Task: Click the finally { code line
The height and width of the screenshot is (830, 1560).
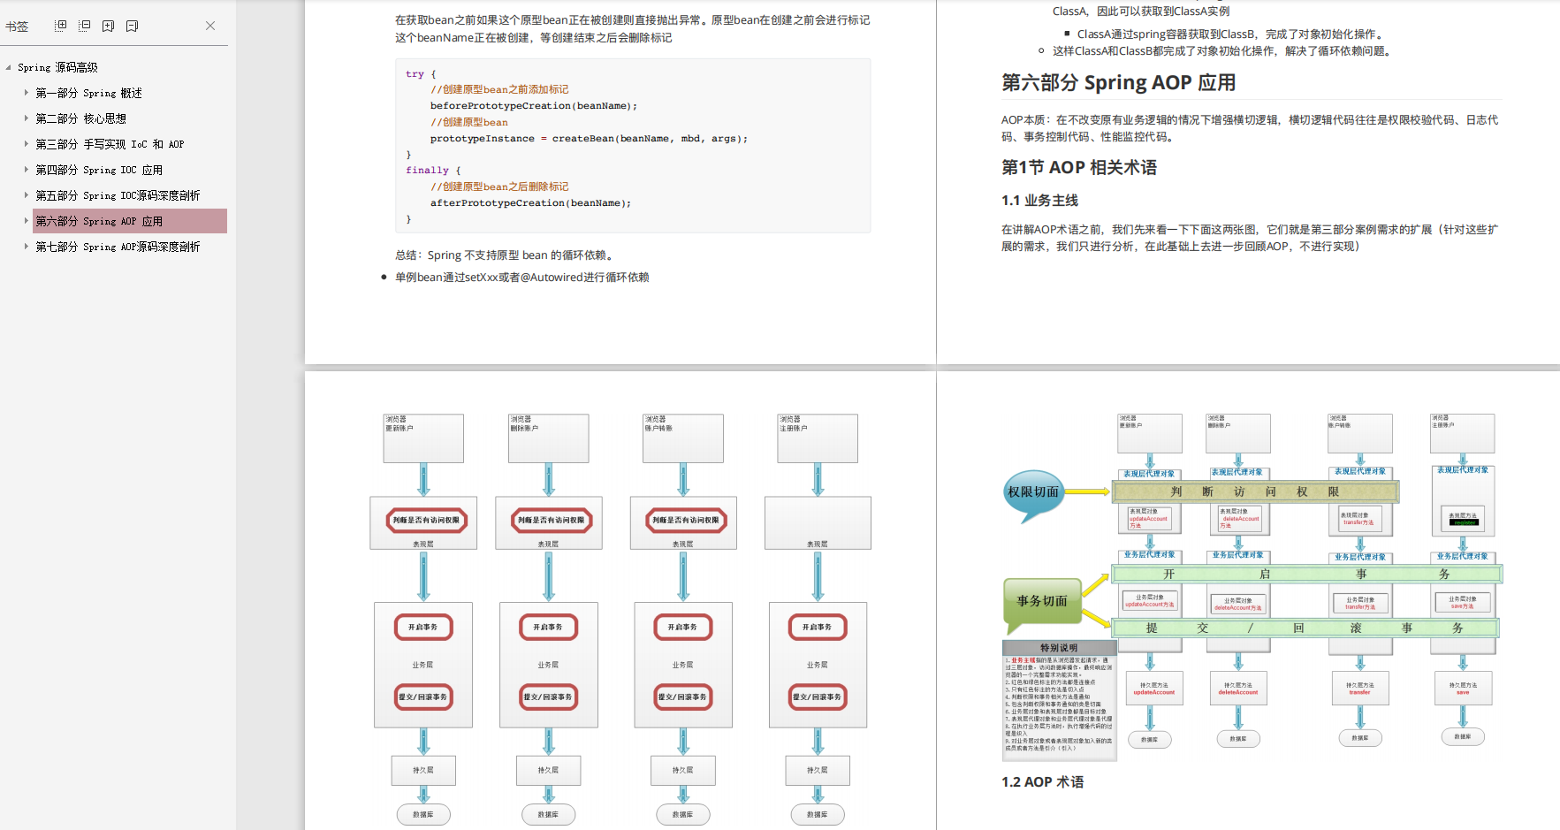Action: pos(433,171)
